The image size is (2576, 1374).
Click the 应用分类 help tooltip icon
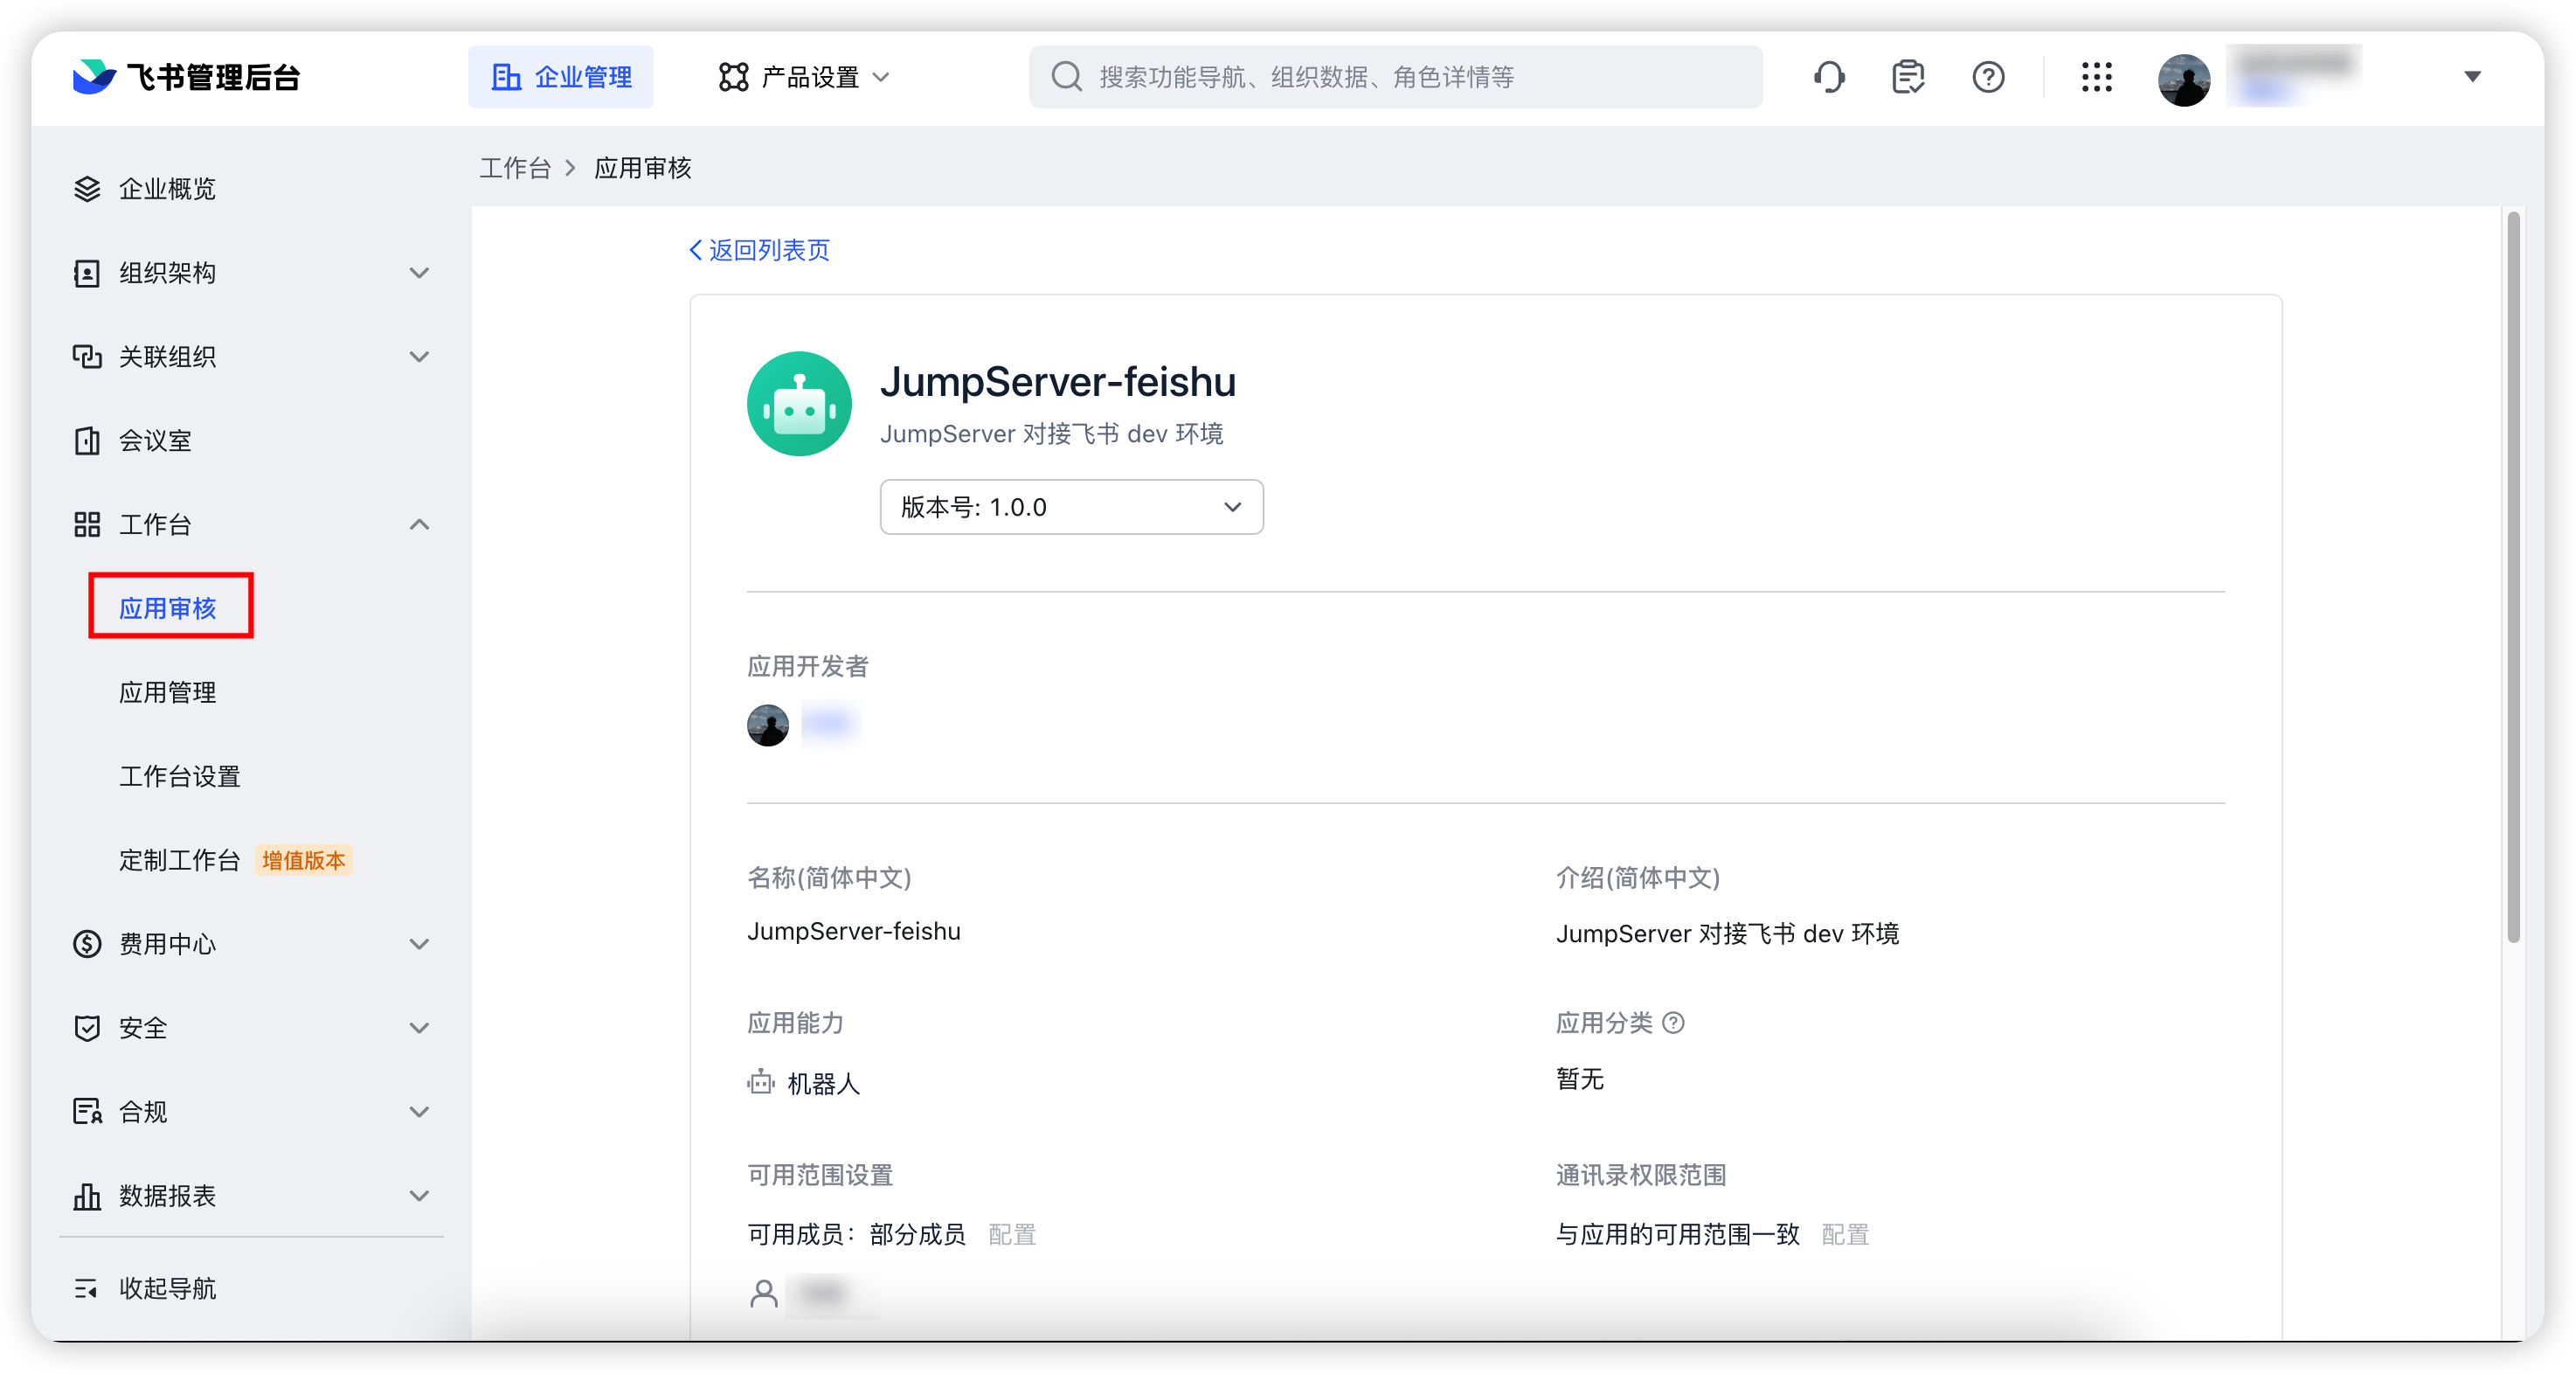click(x=1673, y=1023)
